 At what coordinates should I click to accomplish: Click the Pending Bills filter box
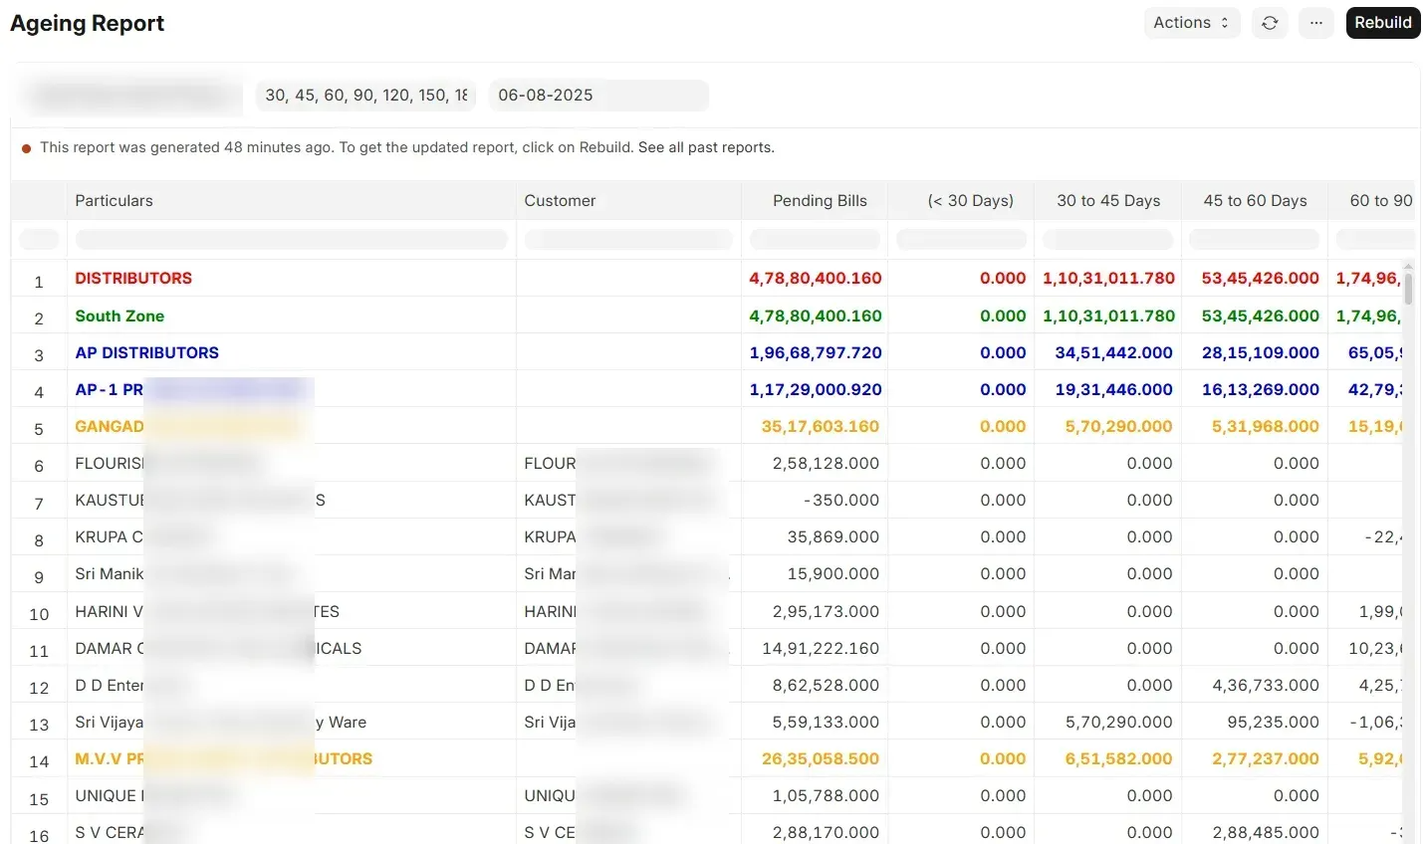(x=815, y=239)
